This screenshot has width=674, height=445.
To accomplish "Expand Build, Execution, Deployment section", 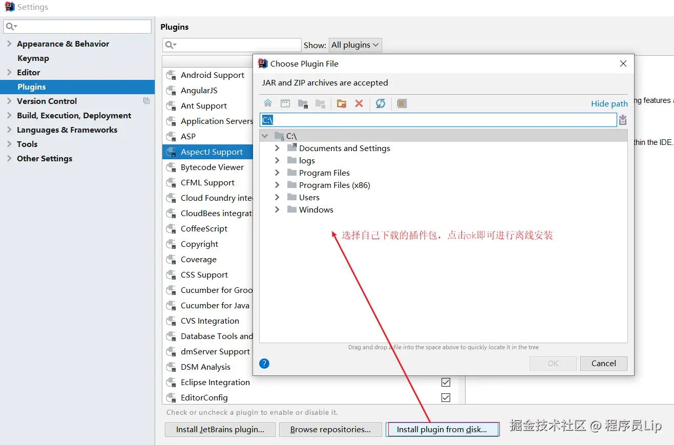I will point(9,115).
